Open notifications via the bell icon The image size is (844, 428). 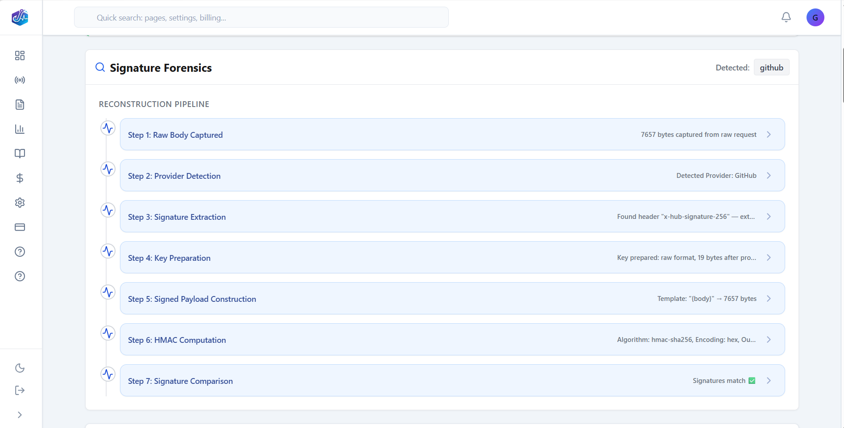[x=786, y=17]
